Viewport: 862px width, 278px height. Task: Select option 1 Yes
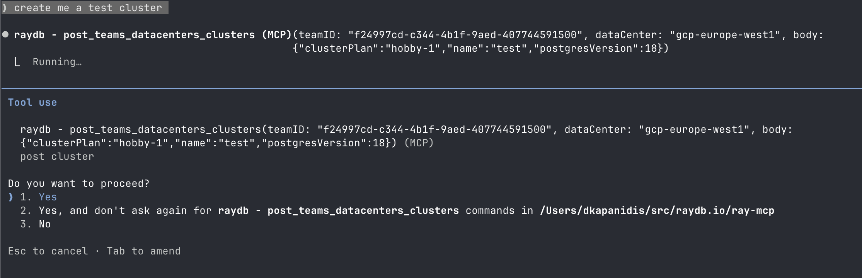(48, 197)
